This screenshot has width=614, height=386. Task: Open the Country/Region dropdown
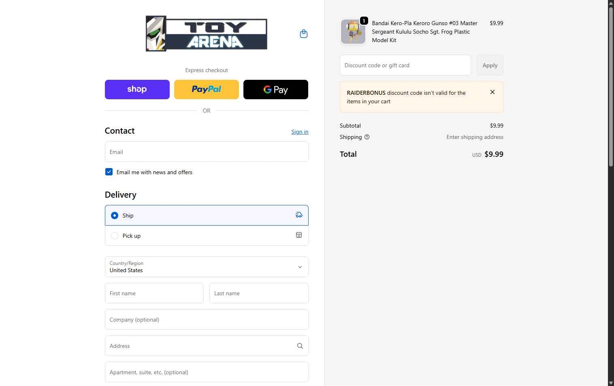(207, 267)
